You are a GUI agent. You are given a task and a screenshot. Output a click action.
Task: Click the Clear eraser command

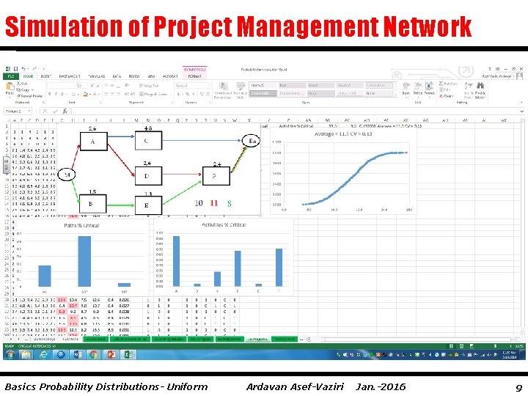point(447,96)
